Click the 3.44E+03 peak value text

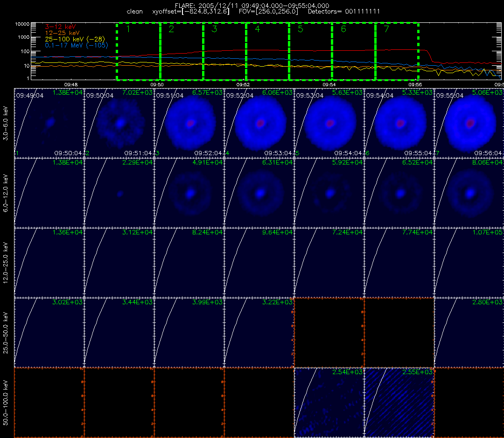tap(138, 302)
